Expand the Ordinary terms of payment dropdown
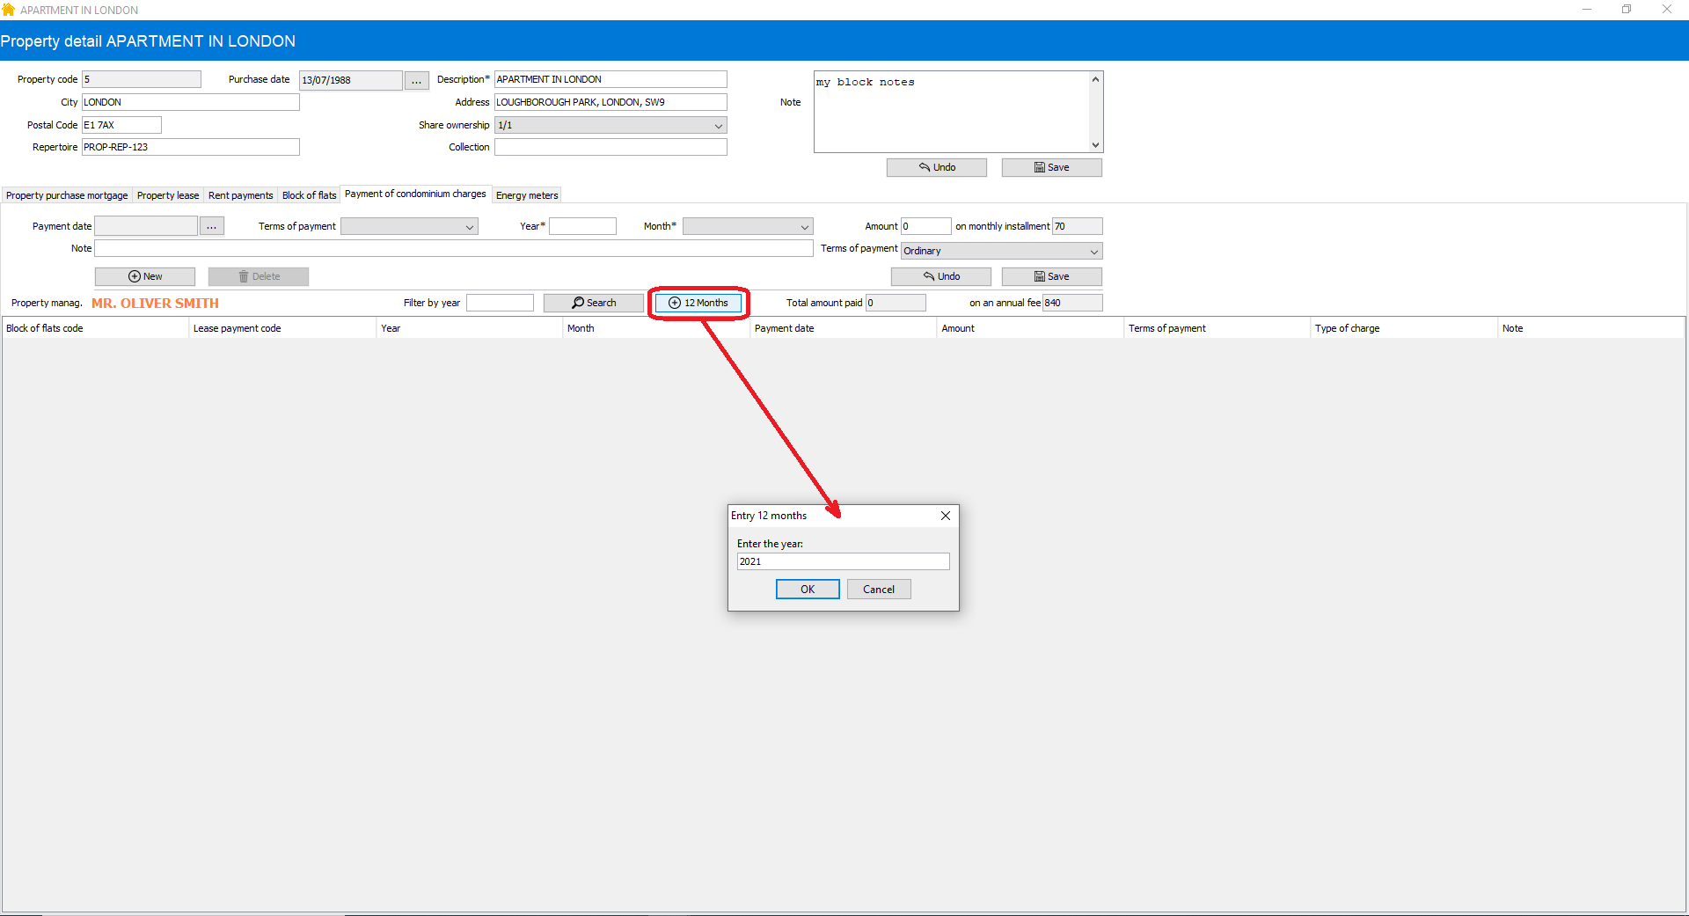 pos(1093,251)
